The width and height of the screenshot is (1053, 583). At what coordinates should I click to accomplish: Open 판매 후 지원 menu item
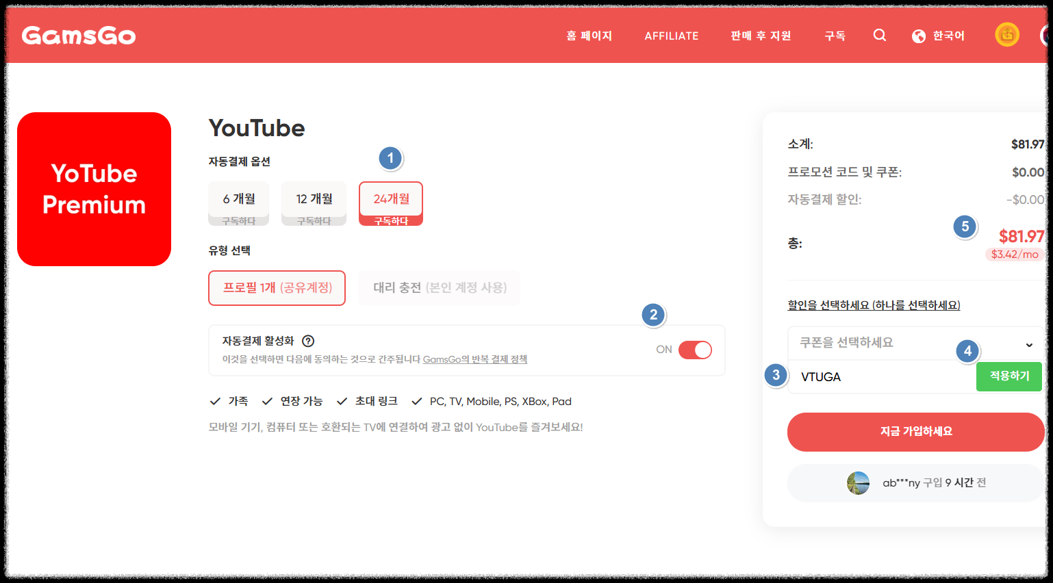[x=761, y=36]
